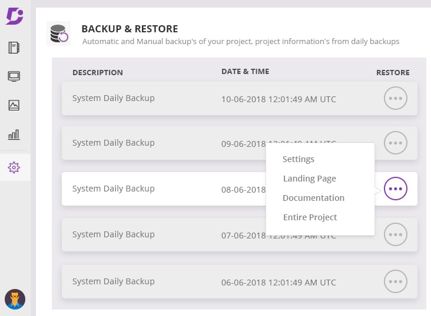Click the Date & Time column header

245,72
